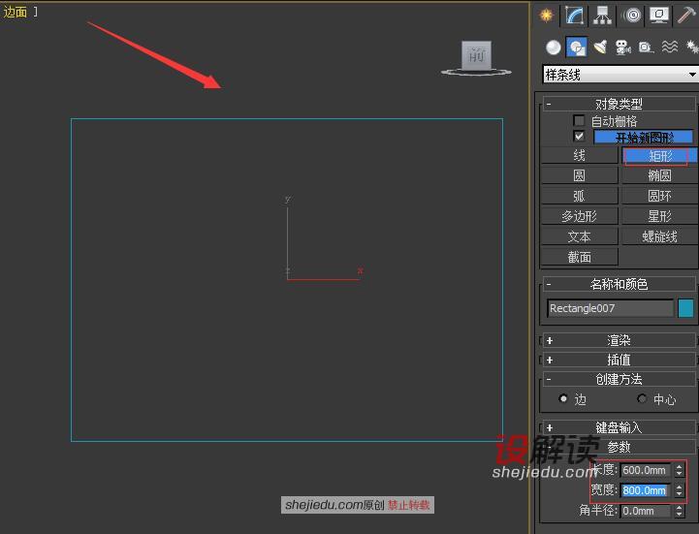Select the Lights category icon

[x=599, y=47]
